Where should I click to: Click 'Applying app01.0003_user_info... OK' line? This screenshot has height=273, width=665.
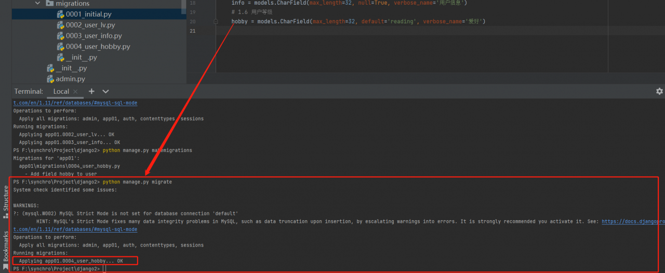tap(70, 142)
